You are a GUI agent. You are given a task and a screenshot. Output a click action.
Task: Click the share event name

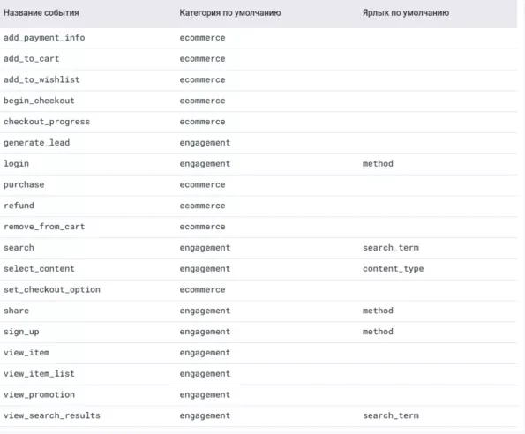(16, 311)
